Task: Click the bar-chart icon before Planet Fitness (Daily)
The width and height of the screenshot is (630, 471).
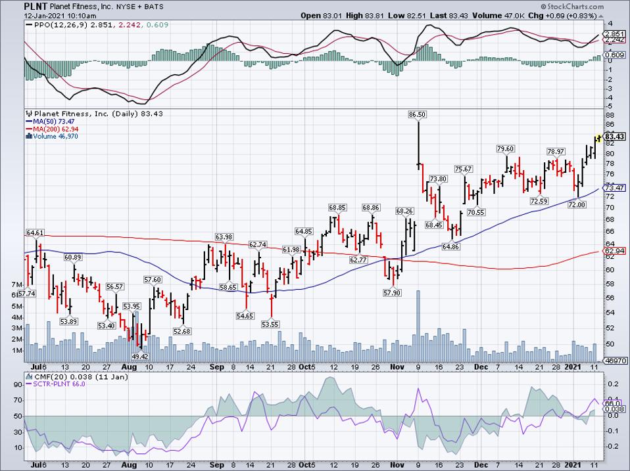Action: tap(29, 114)
